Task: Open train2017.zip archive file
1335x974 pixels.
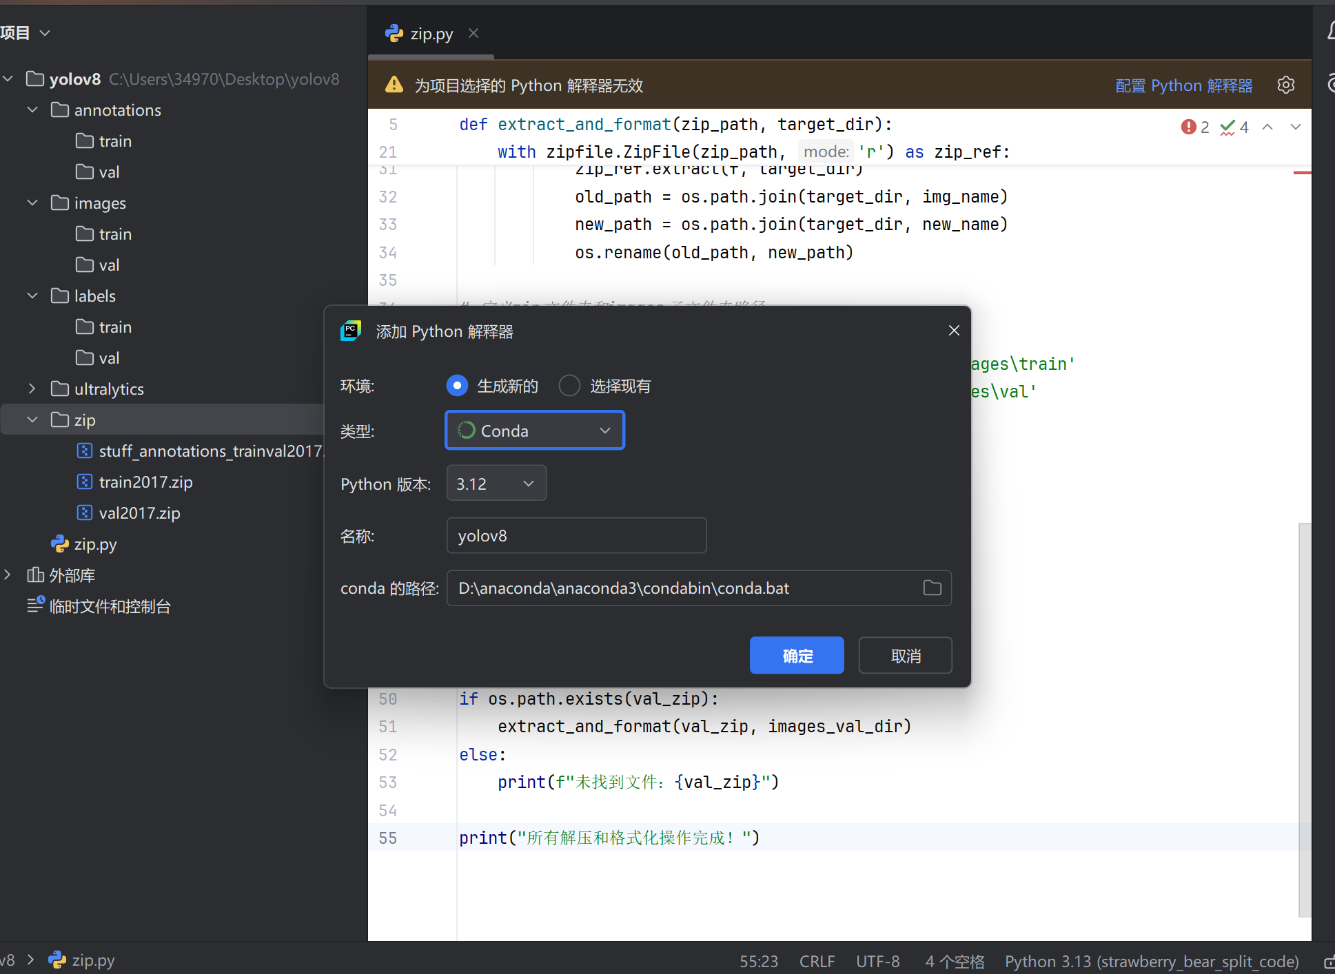Action: coord(145,481)
